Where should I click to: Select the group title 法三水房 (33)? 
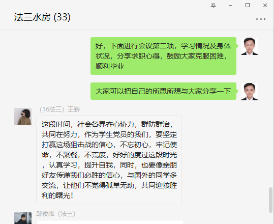click(42, 17)
